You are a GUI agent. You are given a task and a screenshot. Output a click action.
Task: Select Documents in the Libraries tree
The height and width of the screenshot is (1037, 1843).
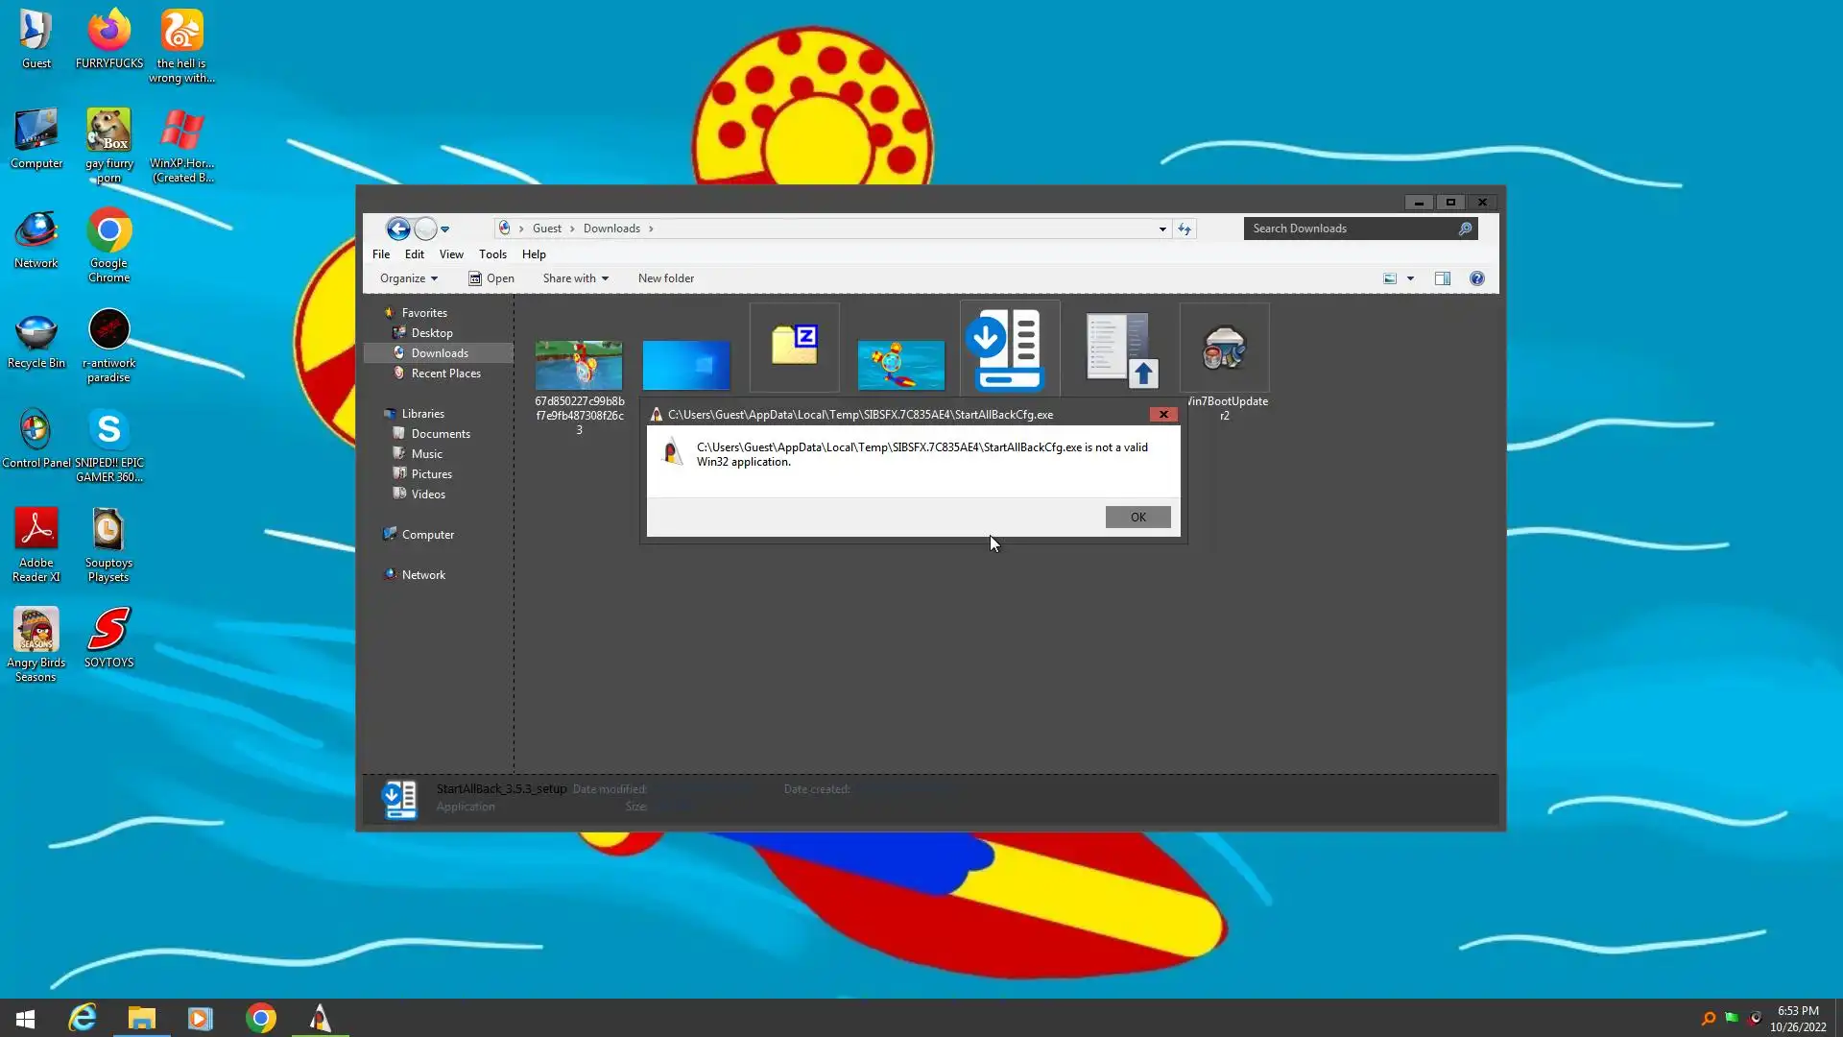441,434
